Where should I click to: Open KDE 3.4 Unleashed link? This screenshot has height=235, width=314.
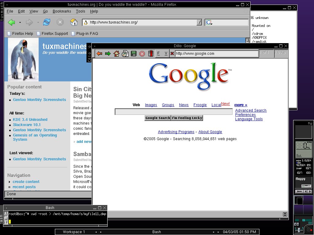click(30, 120)
